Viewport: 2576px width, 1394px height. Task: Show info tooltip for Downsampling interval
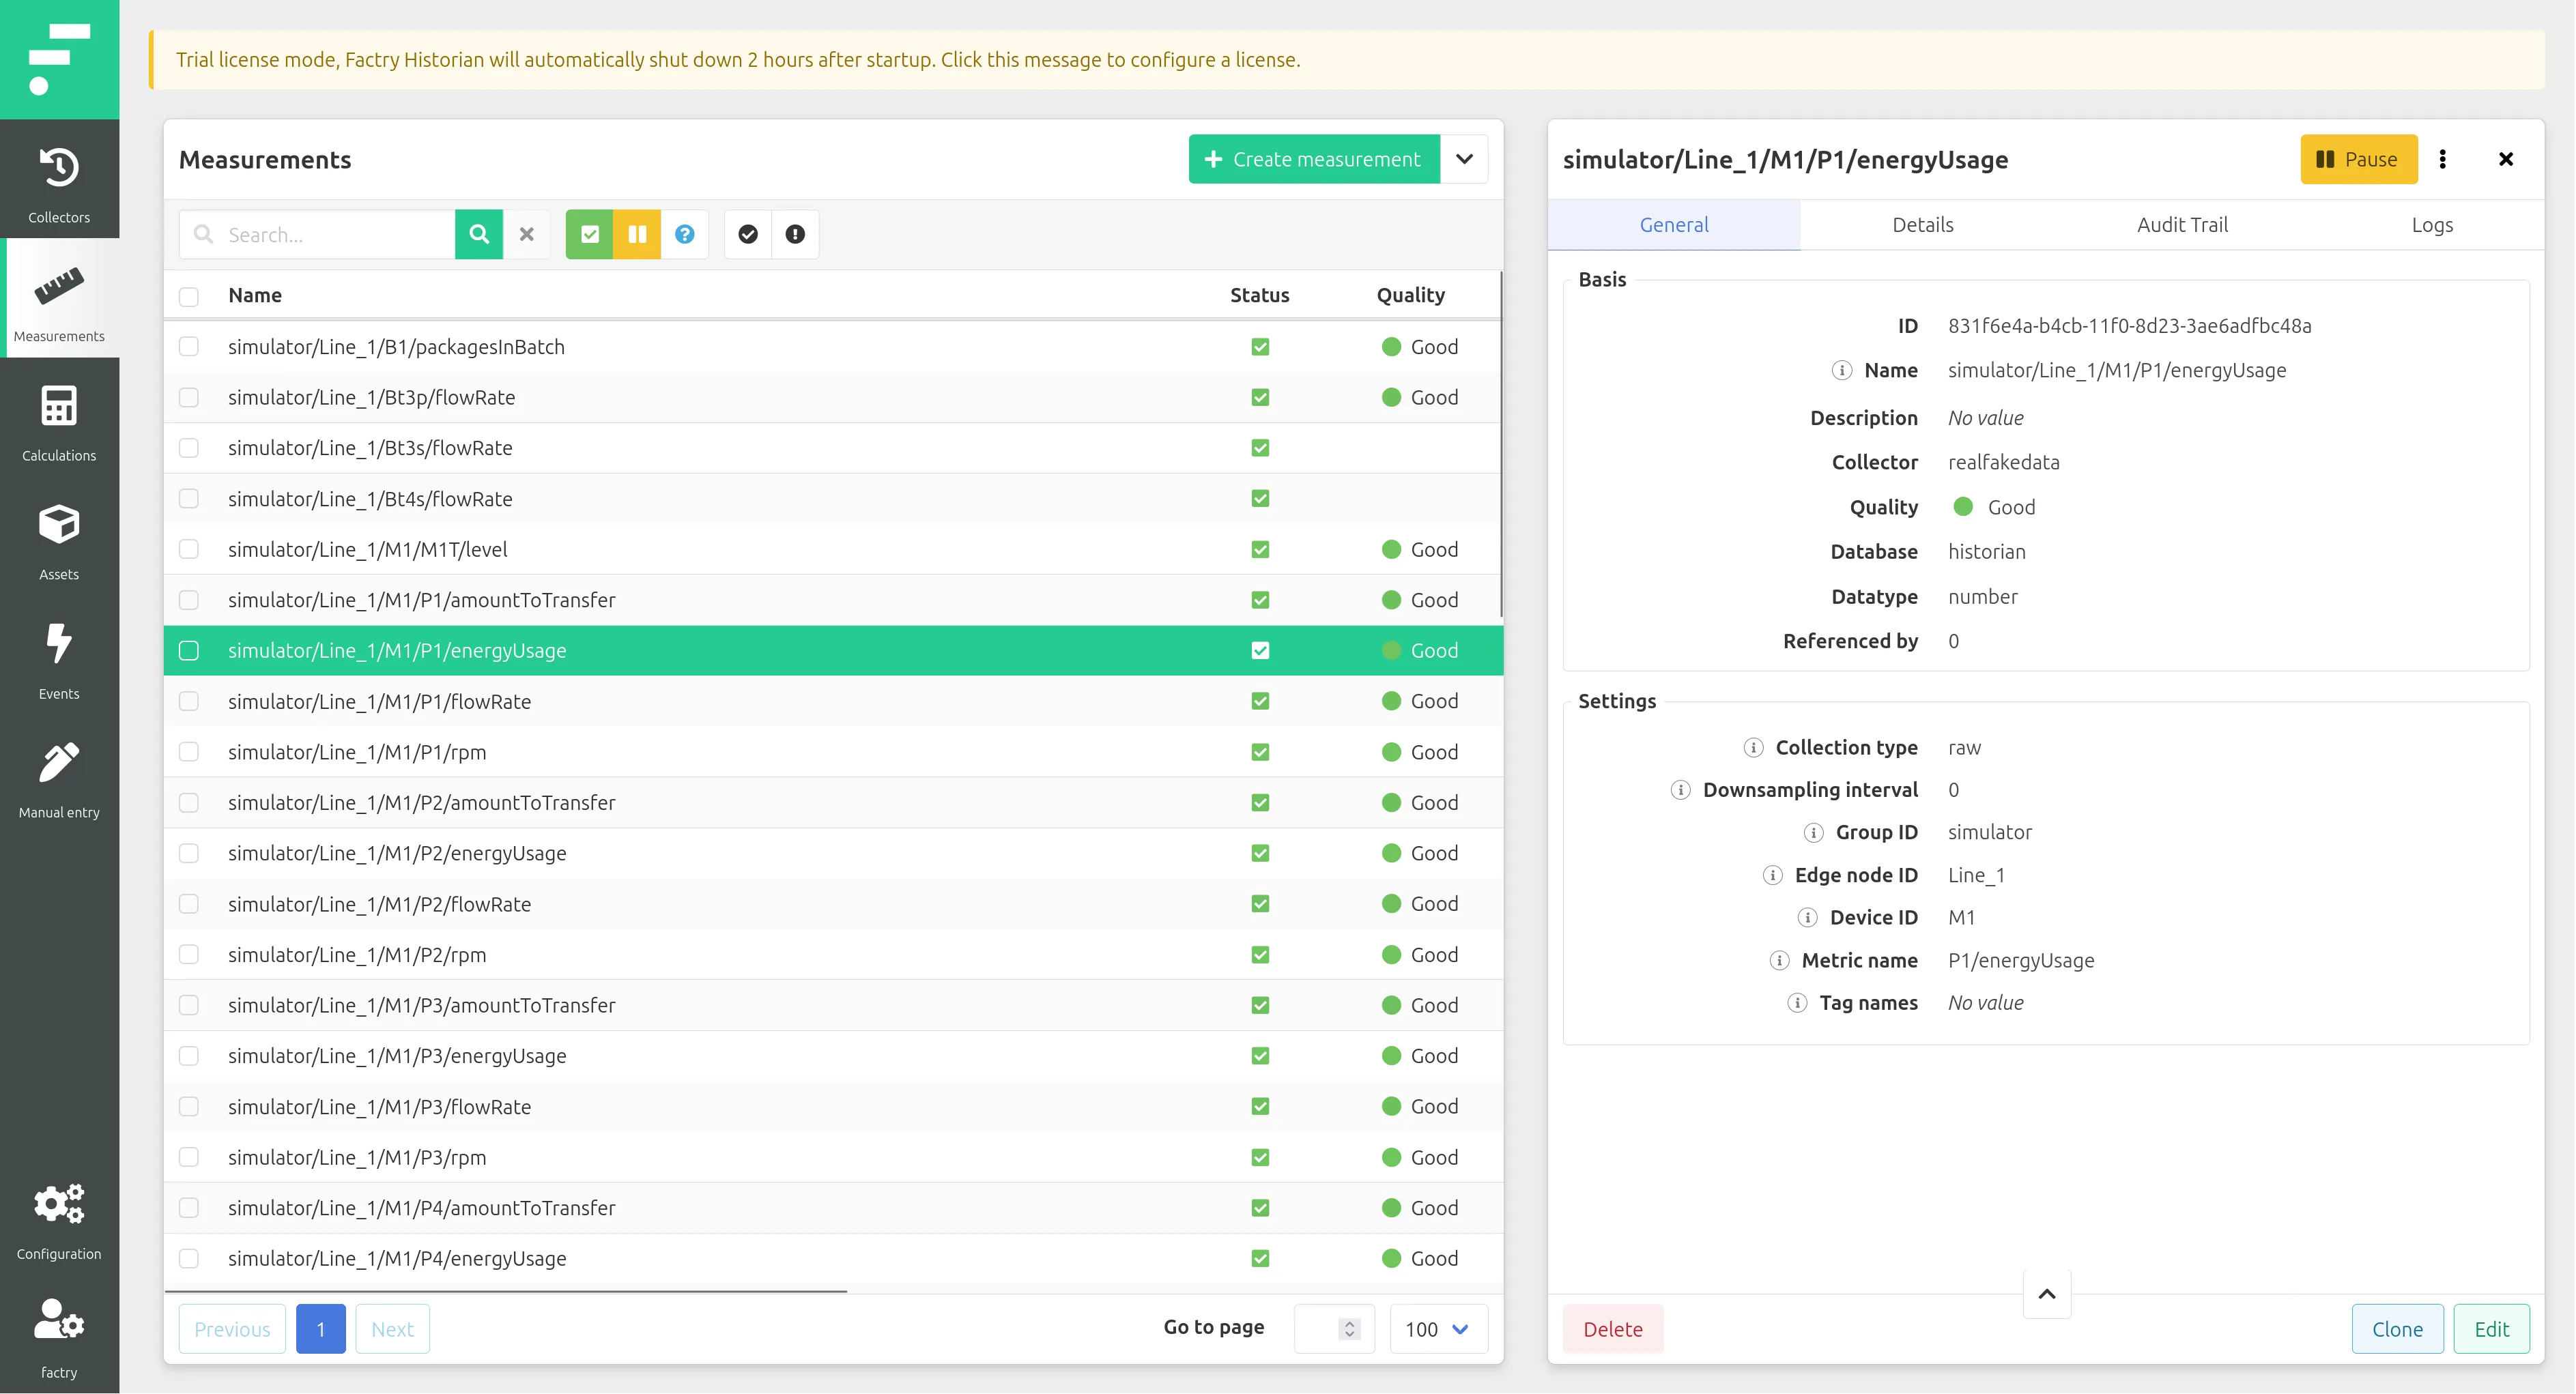pos(1681,790)
